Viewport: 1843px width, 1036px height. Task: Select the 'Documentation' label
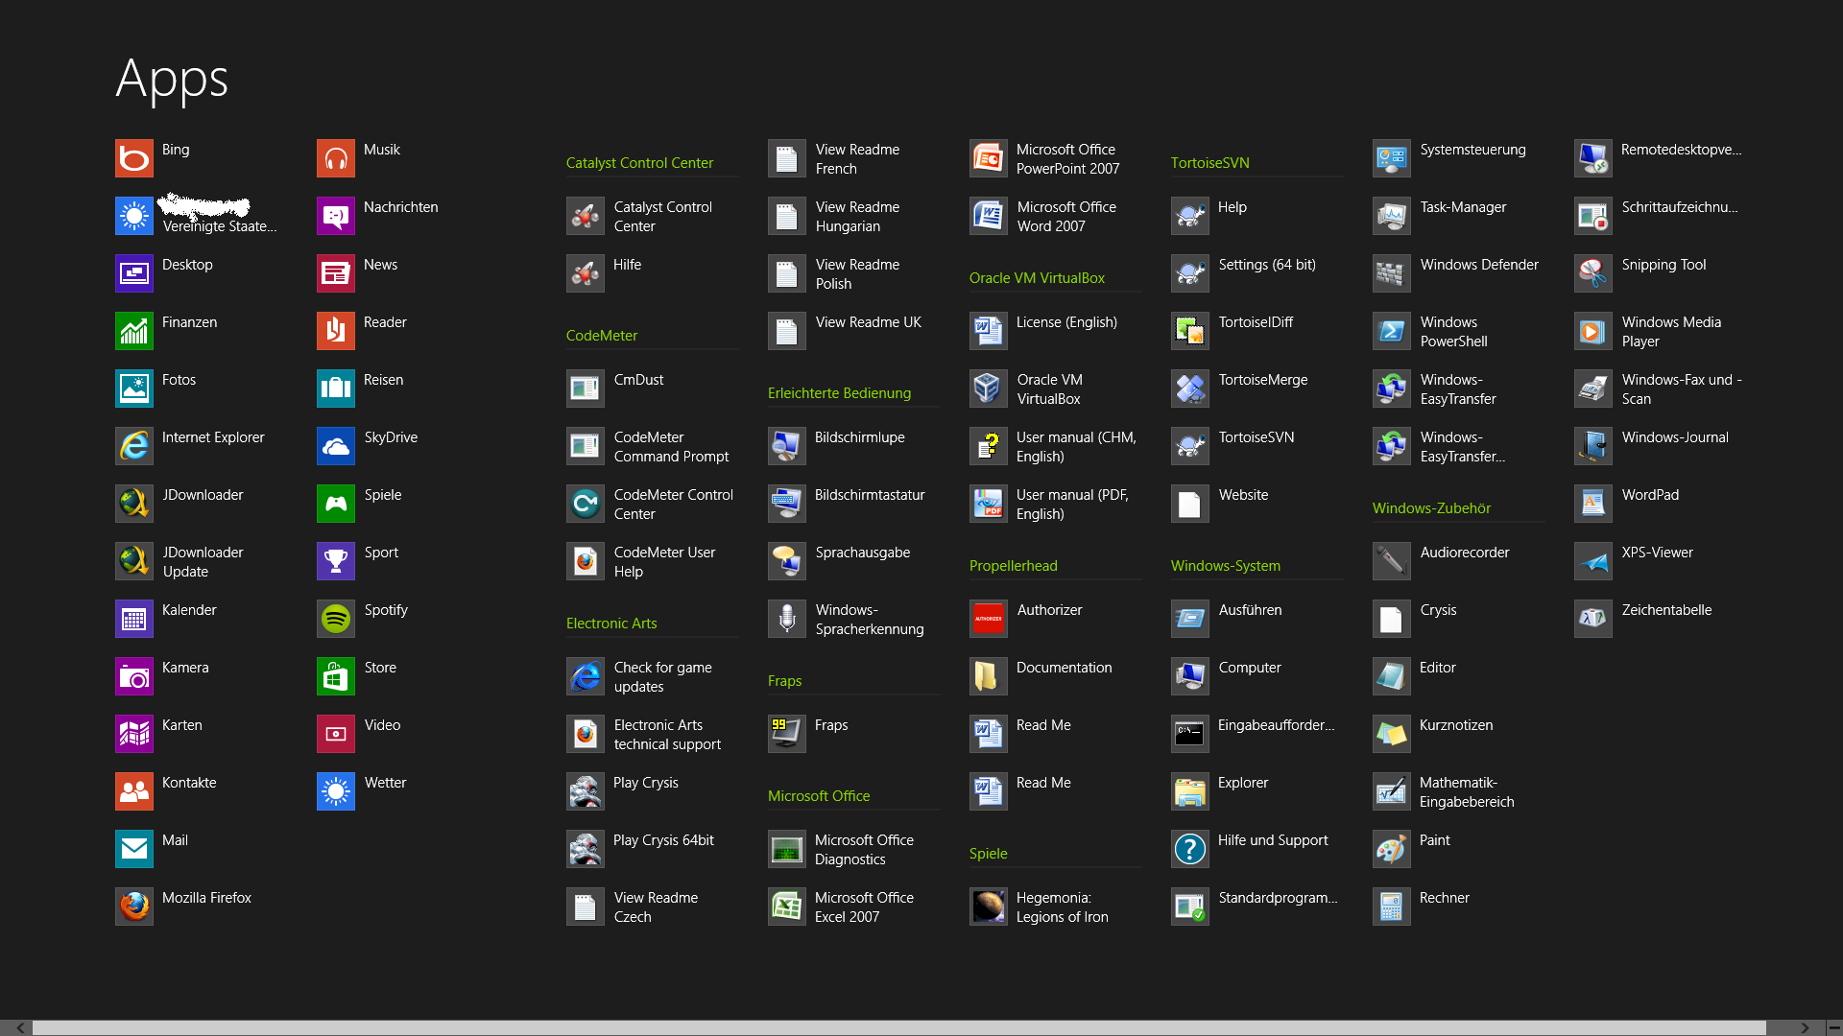pyautogui.click(x=1065, y=668)
